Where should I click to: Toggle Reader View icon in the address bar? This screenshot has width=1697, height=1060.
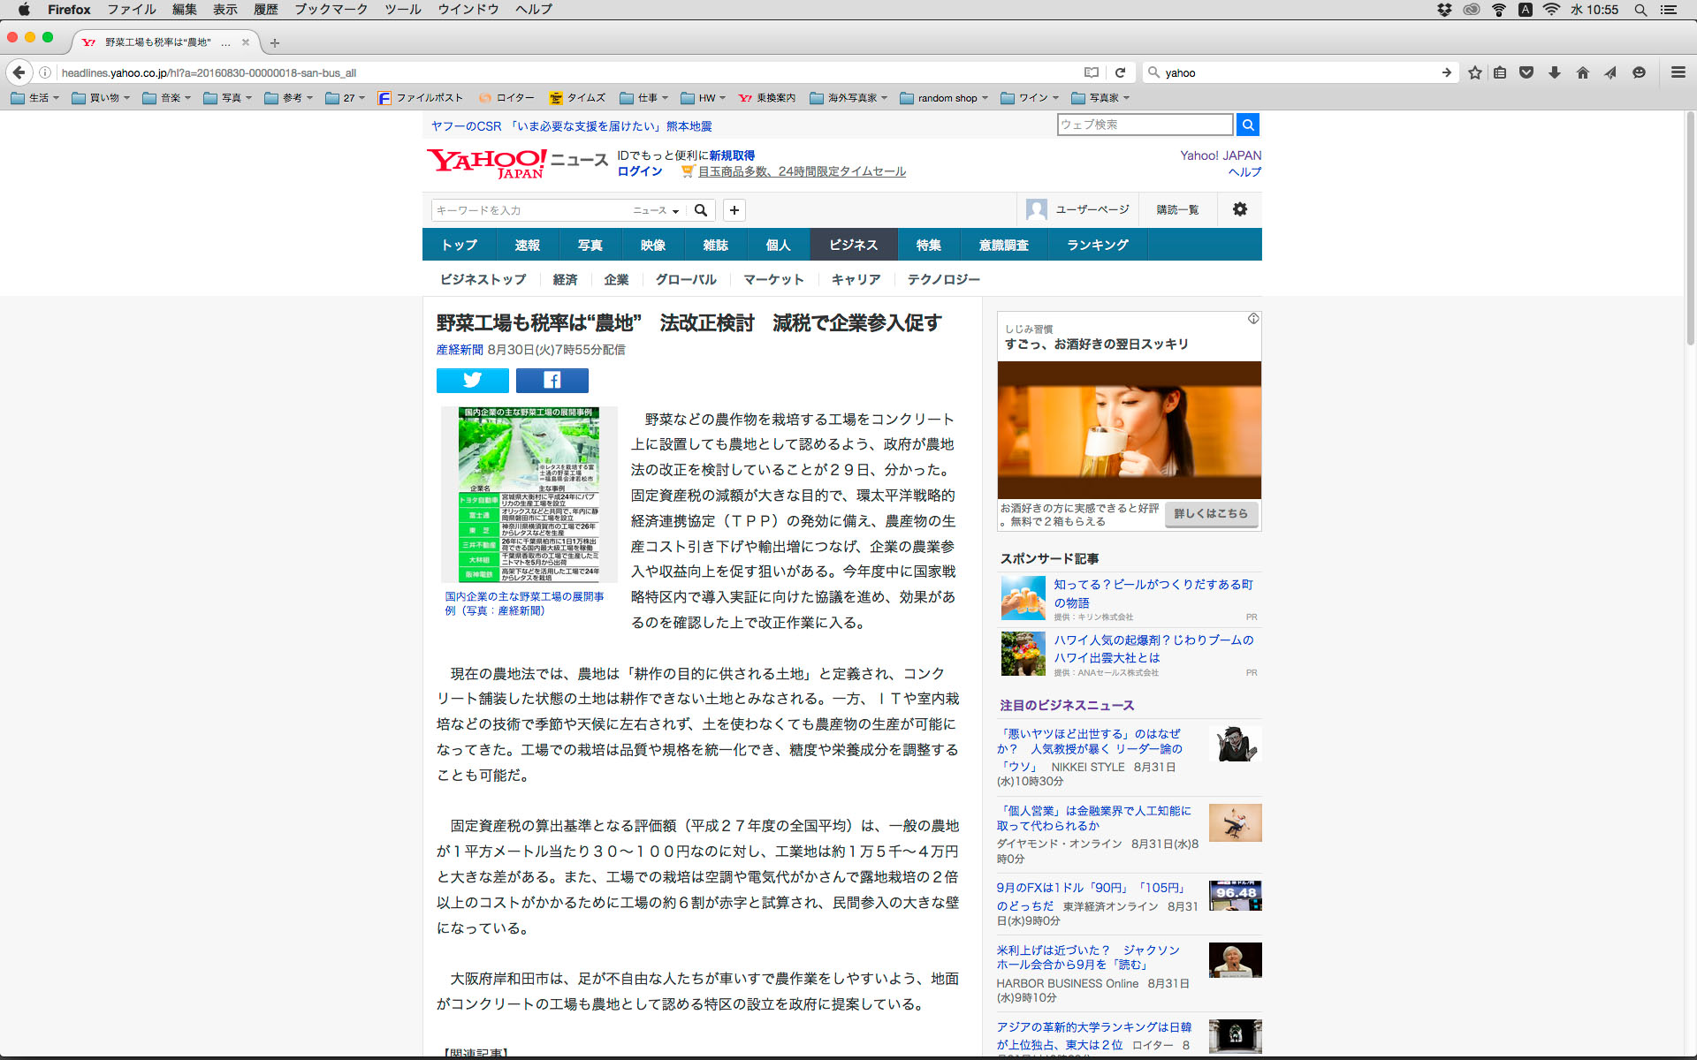click(x=1092, y=72)
